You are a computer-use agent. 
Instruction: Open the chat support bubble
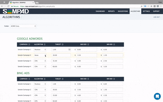click(157, 96)
